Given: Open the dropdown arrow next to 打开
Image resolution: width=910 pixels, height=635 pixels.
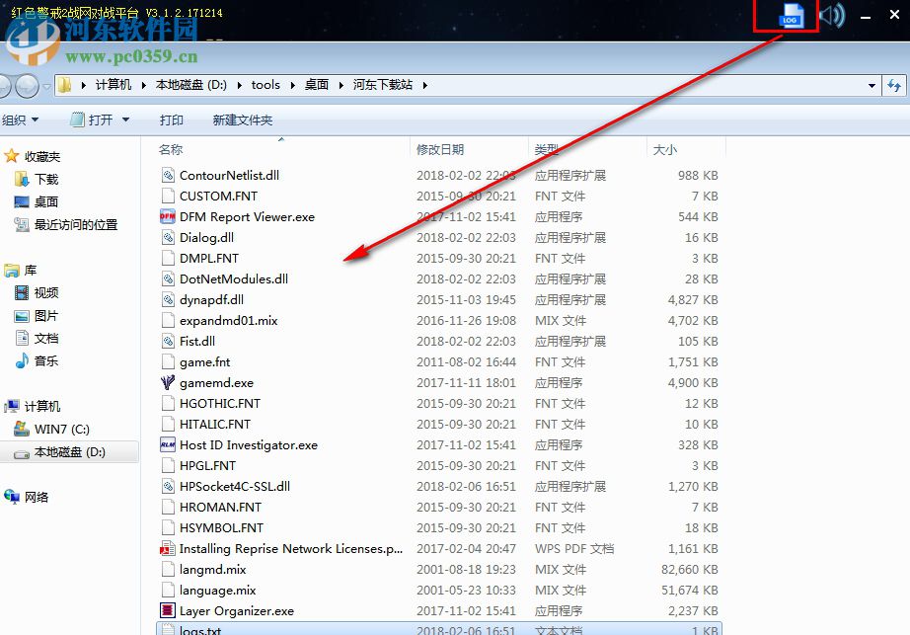Looking at the screenshot, I should click(x=125, y=119).
